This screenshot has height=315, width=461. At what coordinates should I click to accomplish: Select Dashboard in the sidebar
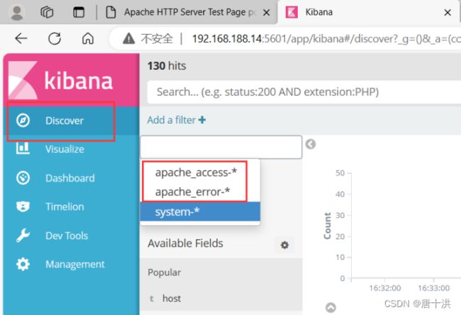(70, 178)
